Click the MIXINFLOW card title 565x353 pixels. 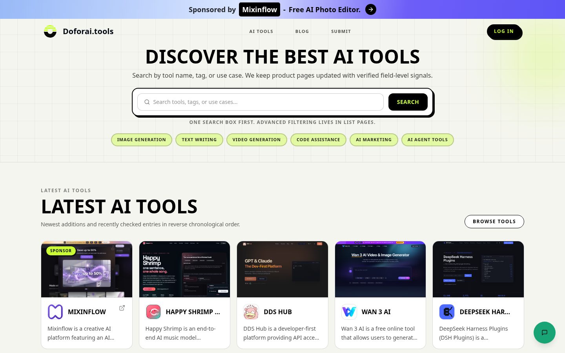pyautogui.click(x=87, y=312)
